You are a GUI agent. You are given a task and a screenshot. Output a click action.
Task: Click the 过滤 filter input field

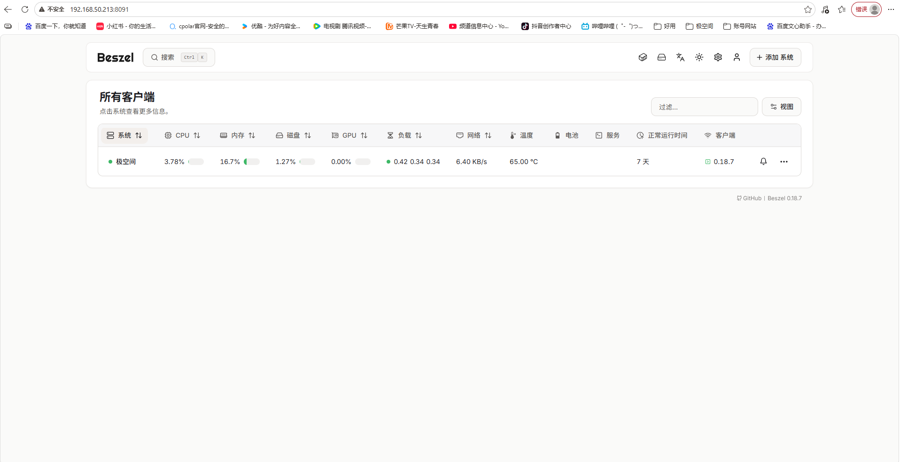[x=704, y=107]
